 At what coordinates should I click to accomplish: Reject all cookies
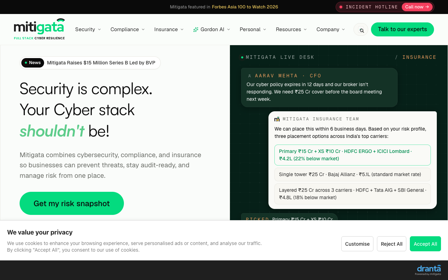point(392,244)
